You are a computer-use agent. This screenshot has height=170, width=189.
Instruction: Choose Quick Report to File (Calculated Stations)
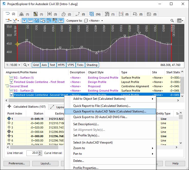[110, 106]
